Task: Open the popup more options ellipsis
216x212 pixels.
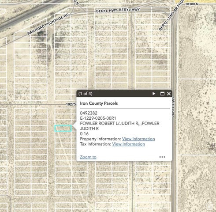Action: click(x=162, y=157)
